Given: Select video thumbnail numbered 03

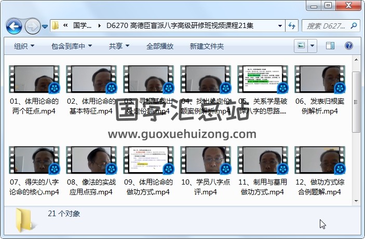Looking at the screenshot, I should point(148,79).
